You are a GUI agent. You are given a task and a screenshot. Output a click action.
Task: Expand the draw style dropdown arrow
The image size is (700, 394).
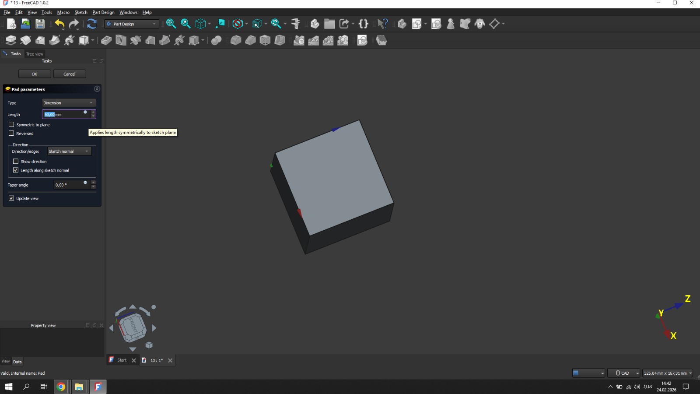tap(247, 24)
